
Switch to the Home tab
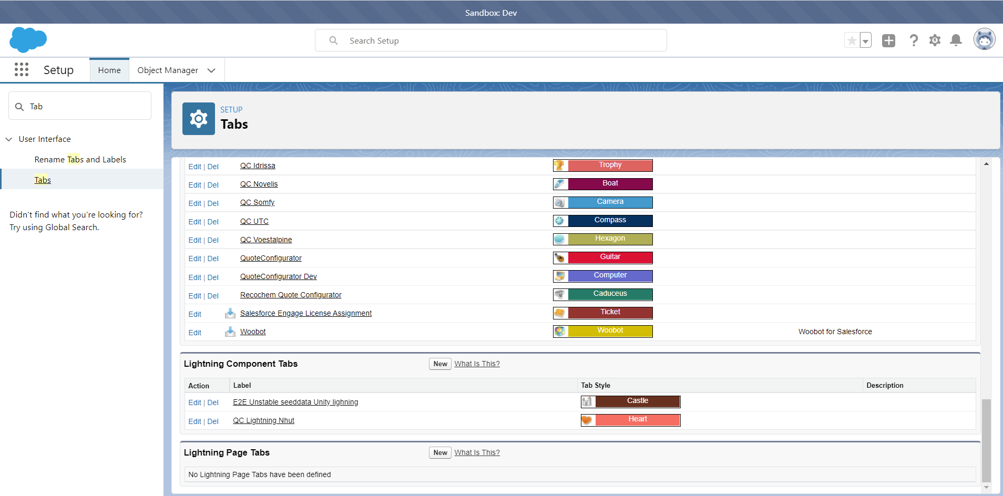(x=109, y=70)
